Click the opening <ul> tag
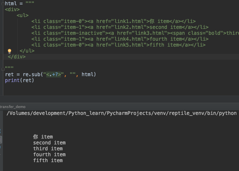239x171 pixels. 23,15
